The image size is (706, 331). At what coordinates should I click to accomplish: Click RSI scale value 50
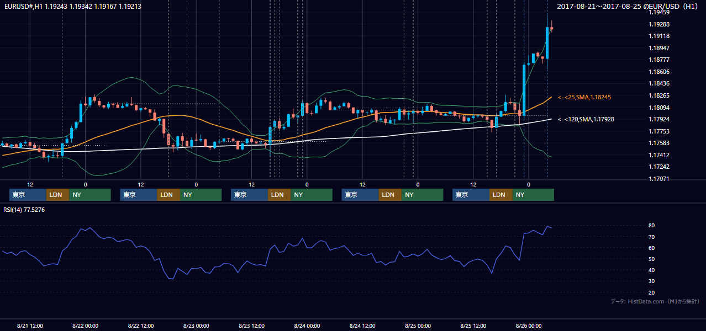click(652, 259)
